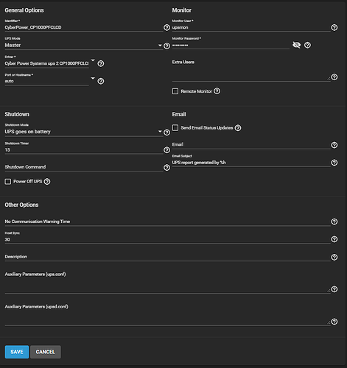Show help for Monitor Password
Image resolution: width=347 pixels, height=368 pixels.
[x=307, y=45]
